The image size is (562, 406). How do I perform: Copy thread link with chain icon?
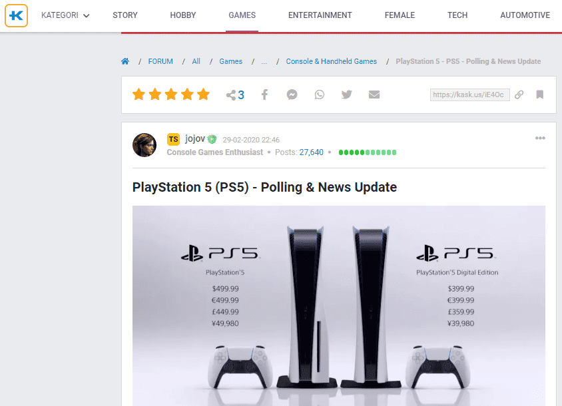(x=519, y=95)
